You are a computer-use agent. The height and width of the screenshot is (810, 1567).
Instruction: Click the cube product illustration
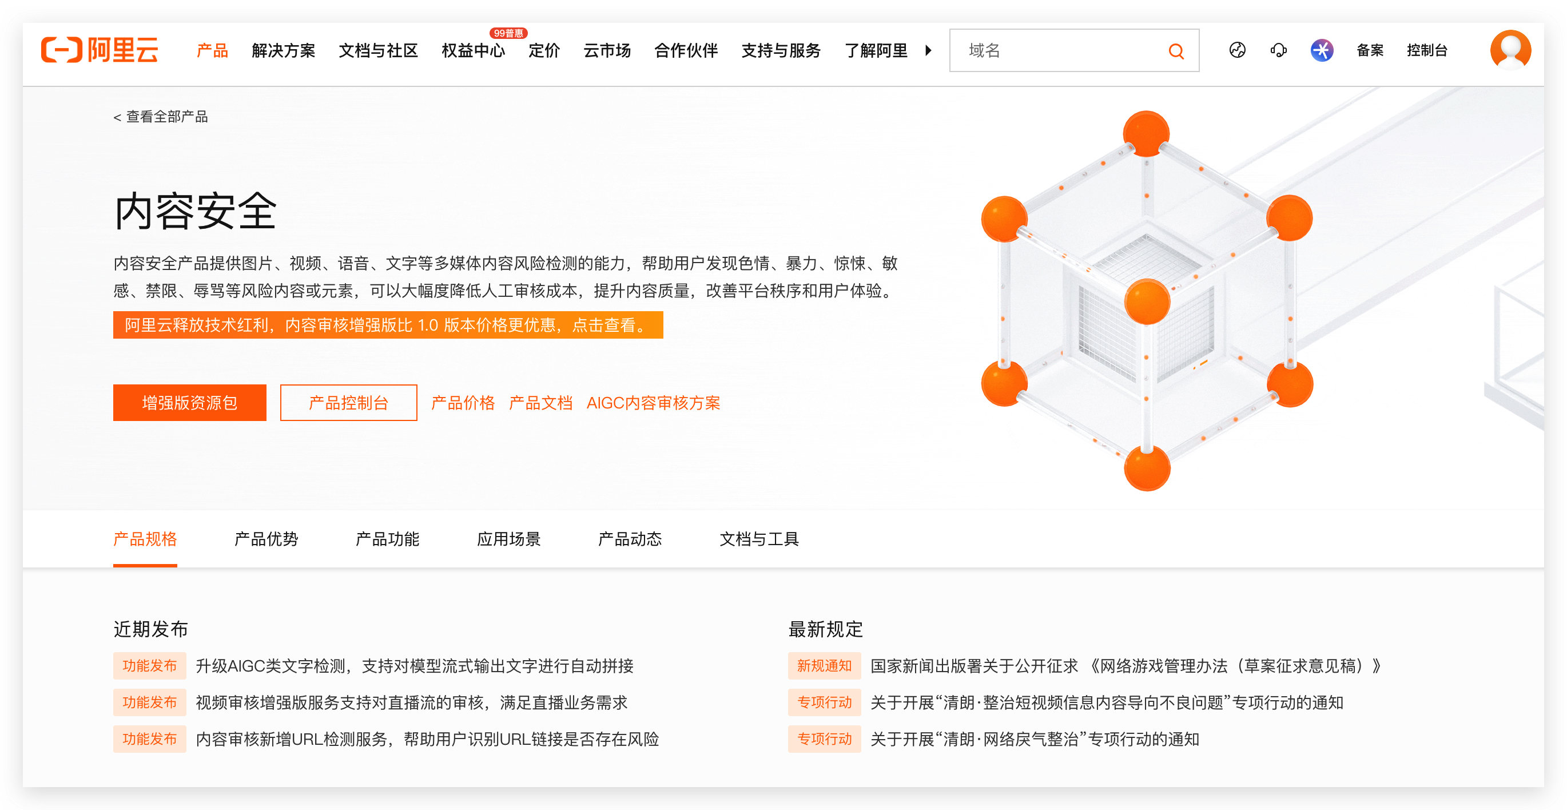coord(1147,301)
